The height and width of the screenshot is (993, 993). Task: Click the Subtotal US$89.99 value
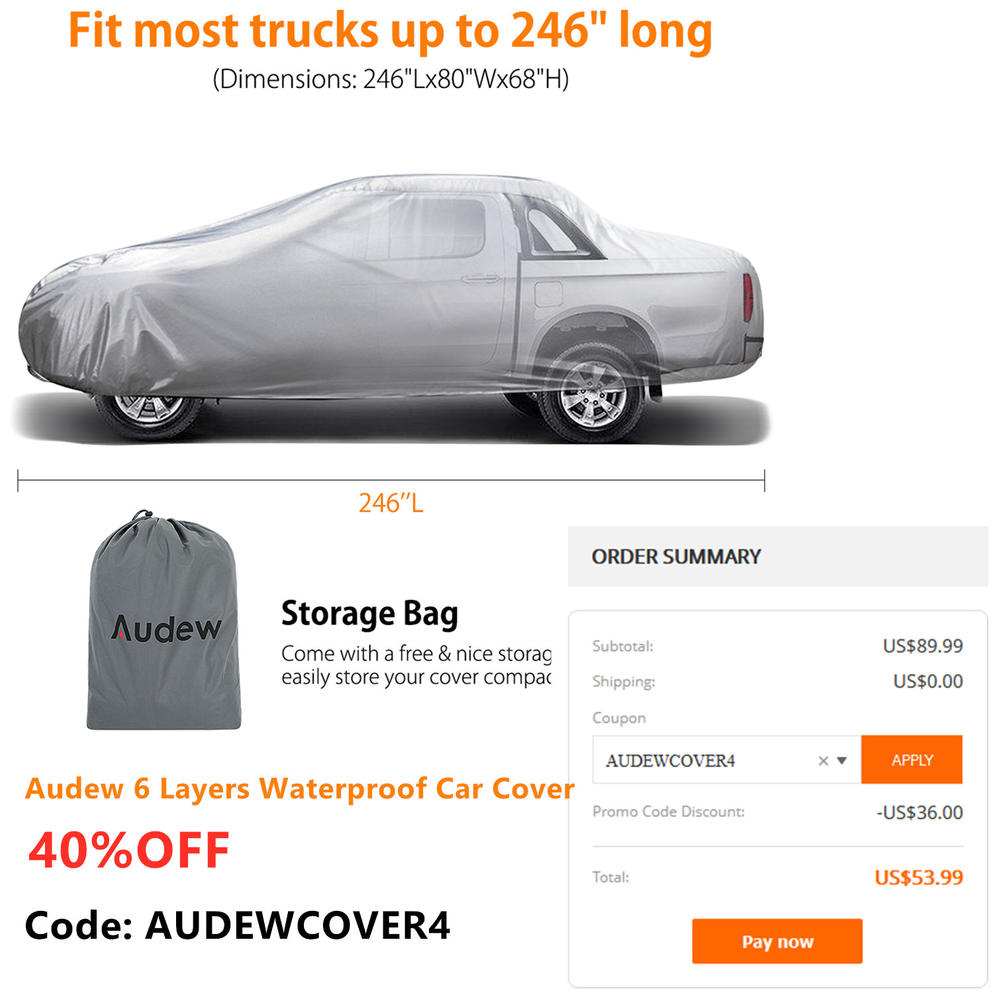click(x=923, y=645)
